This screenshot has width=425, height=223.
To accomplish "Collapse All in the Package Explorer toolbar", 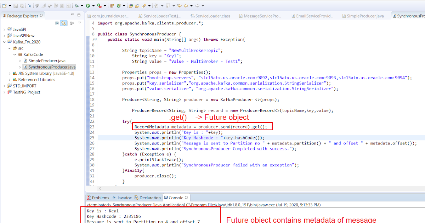I will 57,23.
